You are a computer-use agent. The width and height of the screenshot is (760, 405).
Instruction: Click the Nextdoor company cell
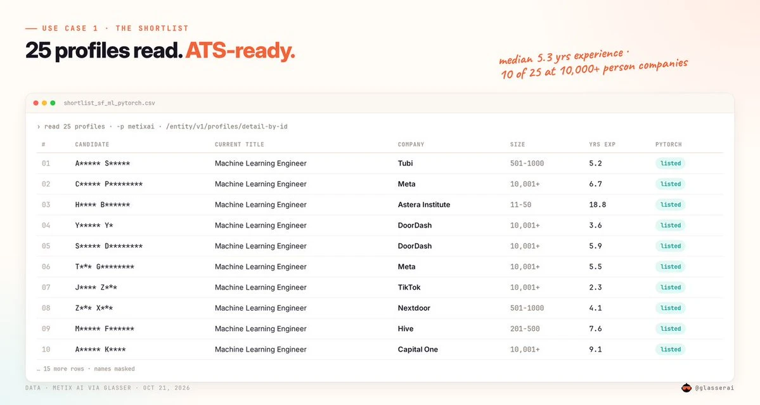coord(414,308)
